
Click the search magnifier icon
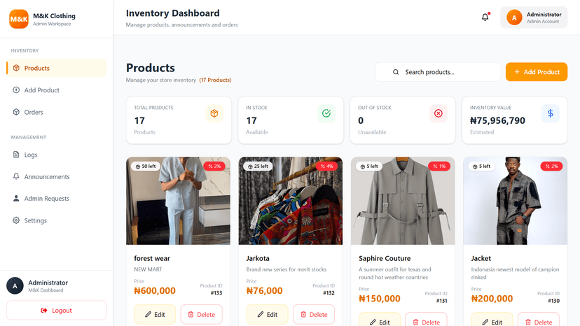tap(396, 72)
